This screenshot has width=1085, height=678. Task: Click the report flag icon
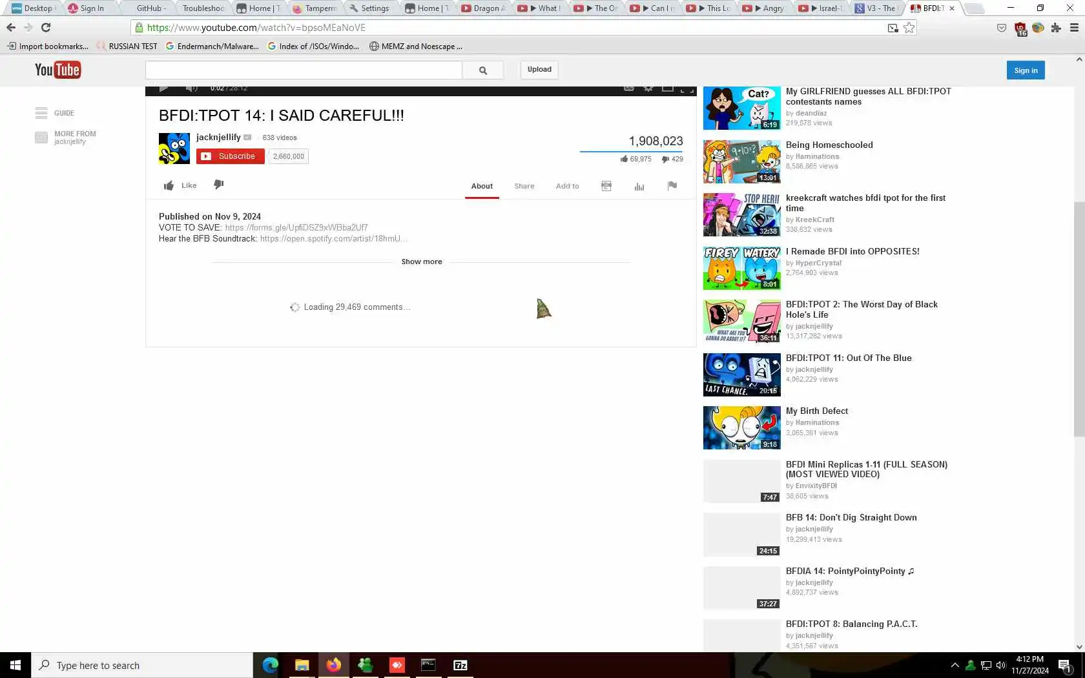click(672, 186)
